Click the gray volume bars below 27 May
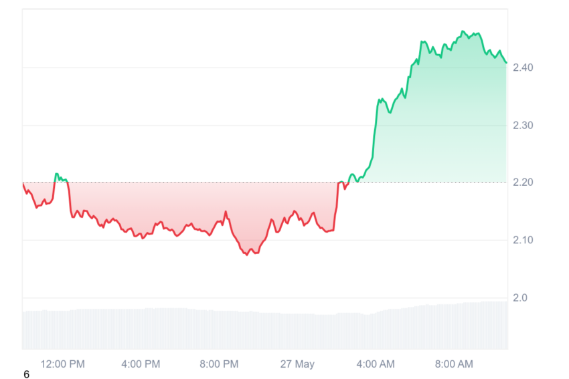Screen dimensions: 569x379 coord(297,332)
